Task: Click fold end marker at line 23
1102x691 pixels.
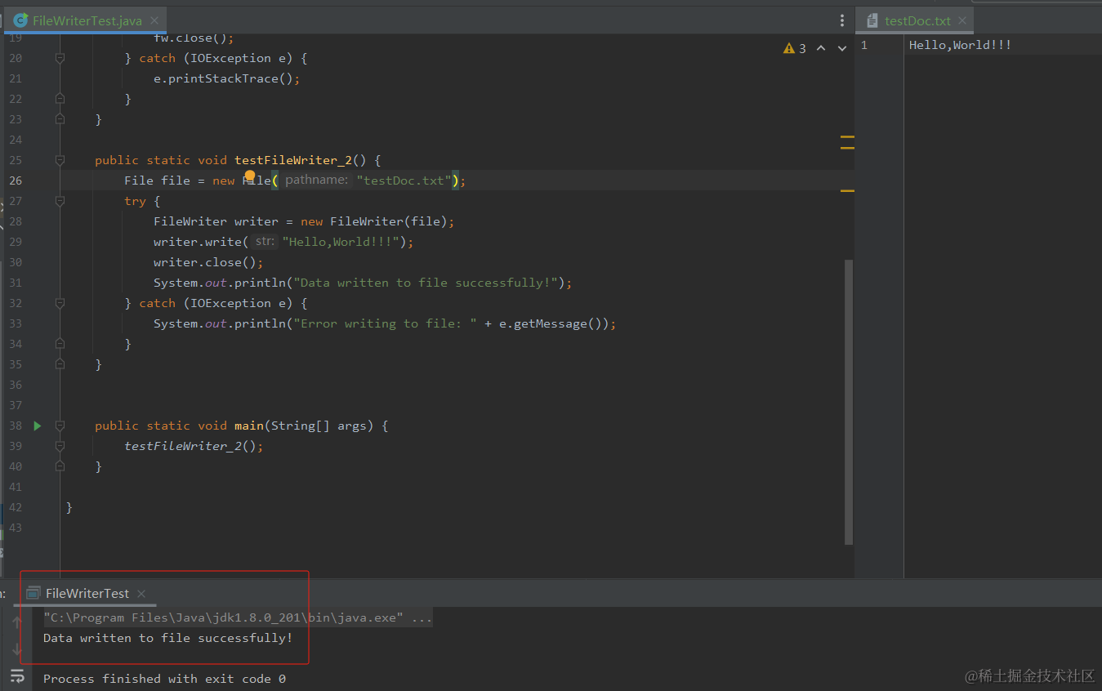Action: [x=60, y=119]
